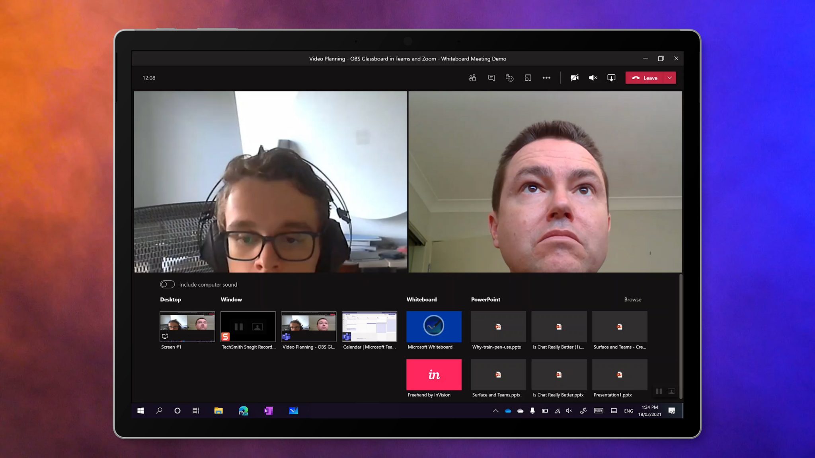
Task: Launch File Explorer from taskbar
Action: 218,411
